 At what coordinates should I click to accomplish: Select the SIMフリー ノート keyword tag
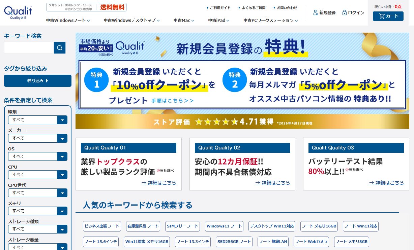[183, 226]
